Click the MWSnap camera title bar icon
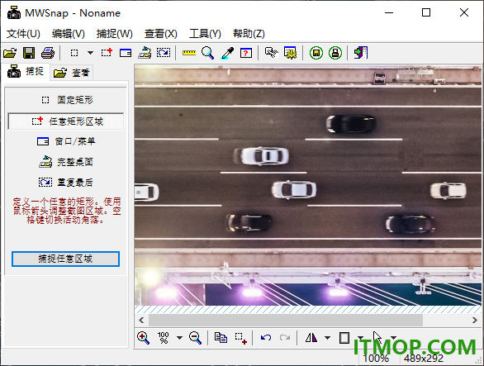 tap(14, 13)
